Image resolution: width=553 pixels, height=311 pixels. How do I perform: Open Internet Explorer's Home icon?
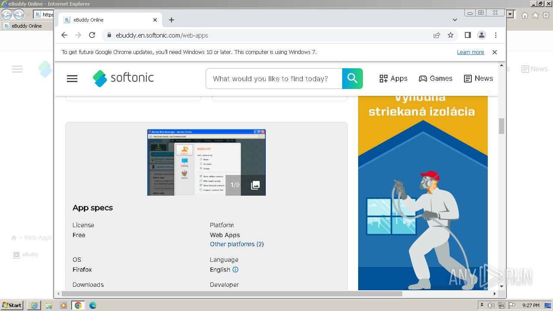[525, 15]
